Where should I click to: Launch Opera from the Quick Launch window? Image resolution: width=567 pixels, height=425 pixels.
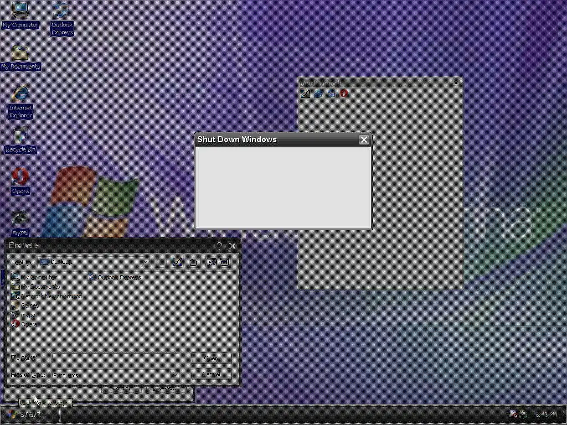pyautogui.click(x=344, y=94)
